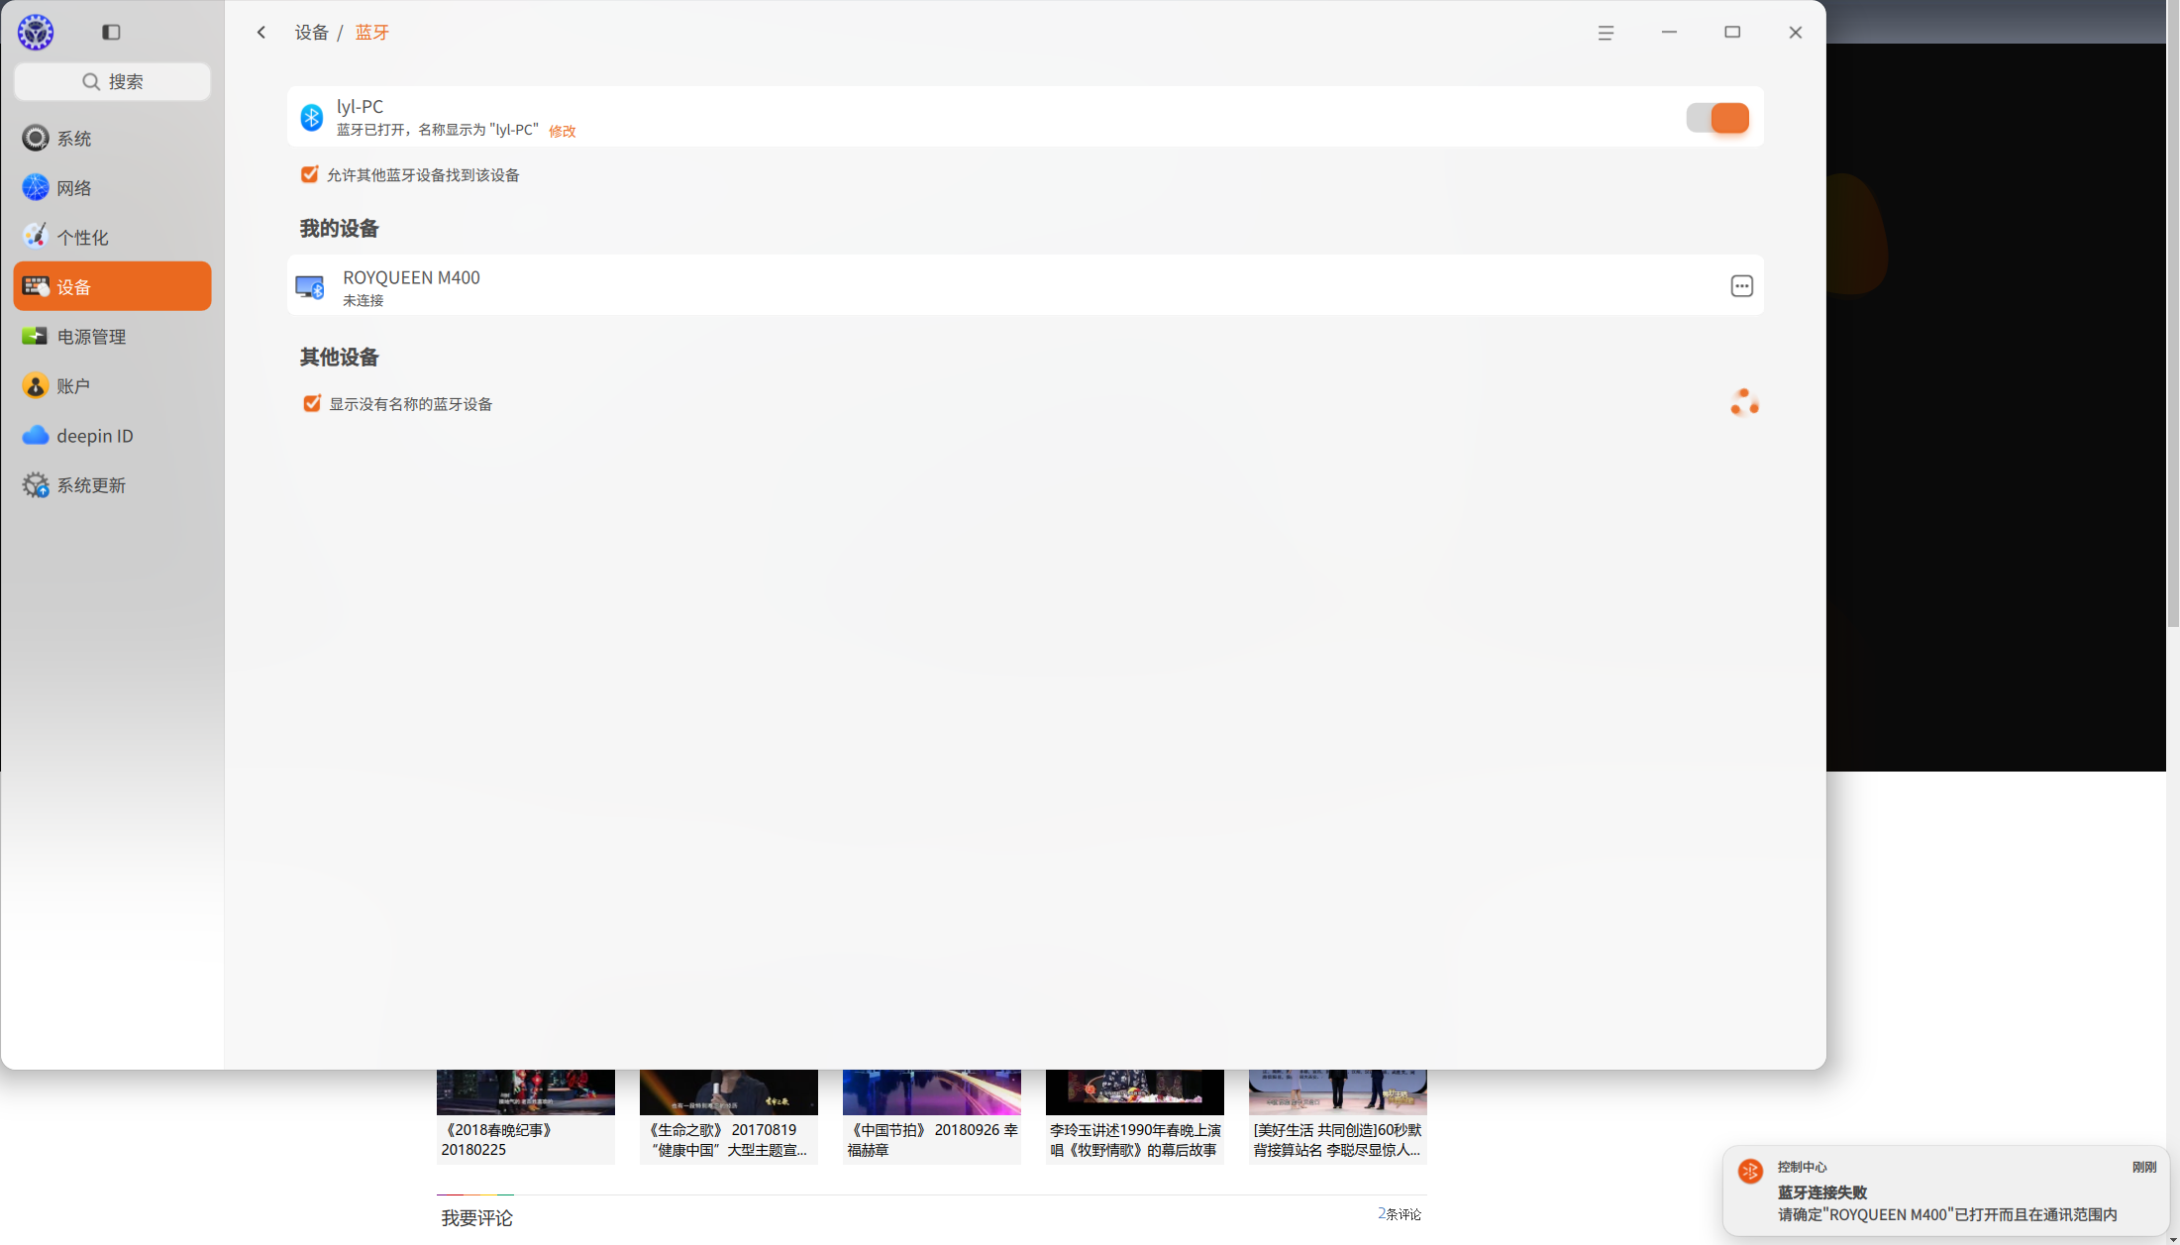This screenshot has height=1245, width=2180.
Task: Open 系统更新 in the sidebar
Action: pos(112,484)
